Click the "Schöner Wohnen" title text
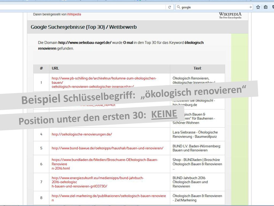This screenshot has width=274, height=206. pyautogui.click(x=186, y=123)
